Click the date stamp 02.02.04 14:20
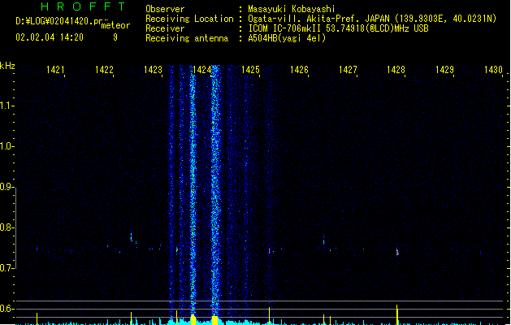 click(50, 37)
